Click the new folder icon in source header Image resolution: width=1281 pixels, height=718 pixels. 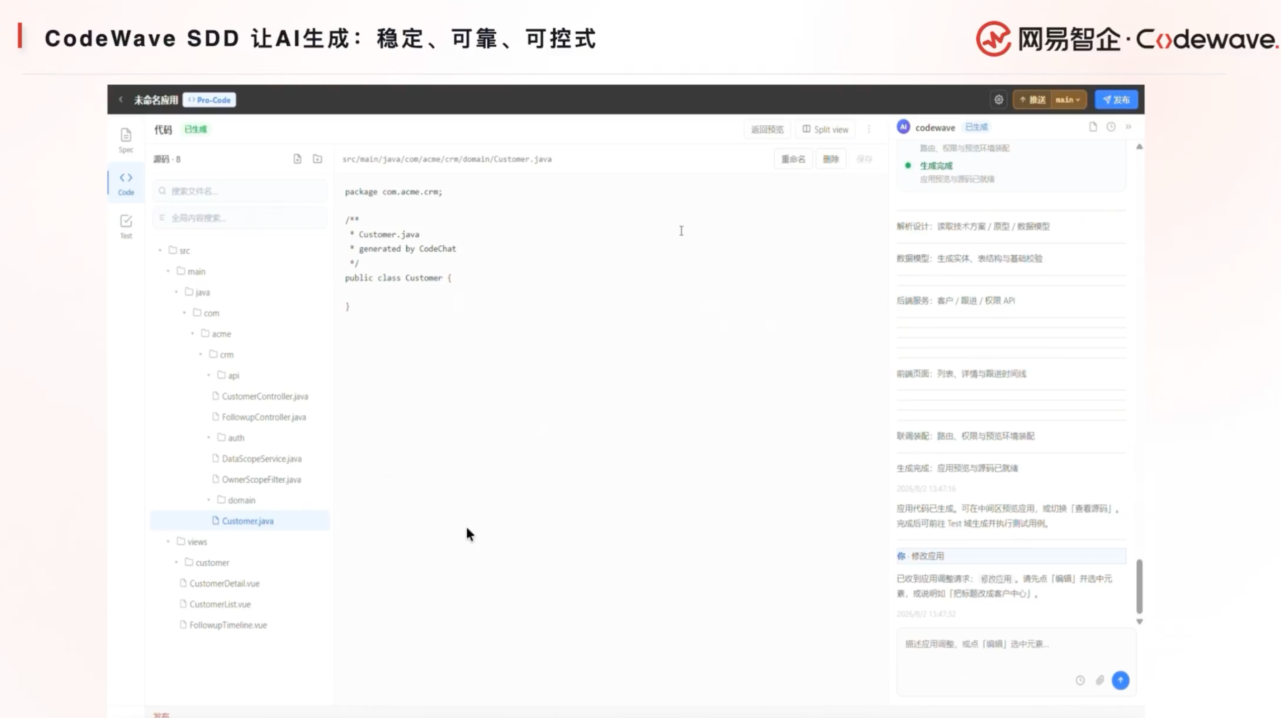pyautogui.click(x=317, y=159)
